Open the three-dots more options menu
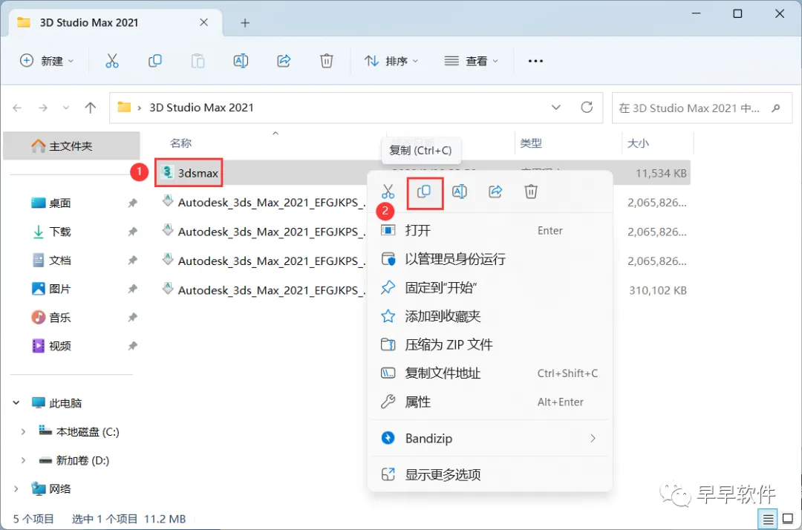Screen dimensions: 802x530 pos(535,62)
